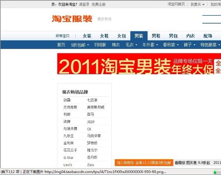Open brand link 与狼共舞
This screenshot has height=175, width=221.
click(x=70, y=129)
